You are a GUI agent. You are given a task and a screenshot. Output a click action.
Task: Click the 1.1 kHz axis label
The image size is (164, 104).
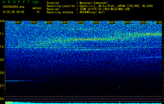(2, 34)
